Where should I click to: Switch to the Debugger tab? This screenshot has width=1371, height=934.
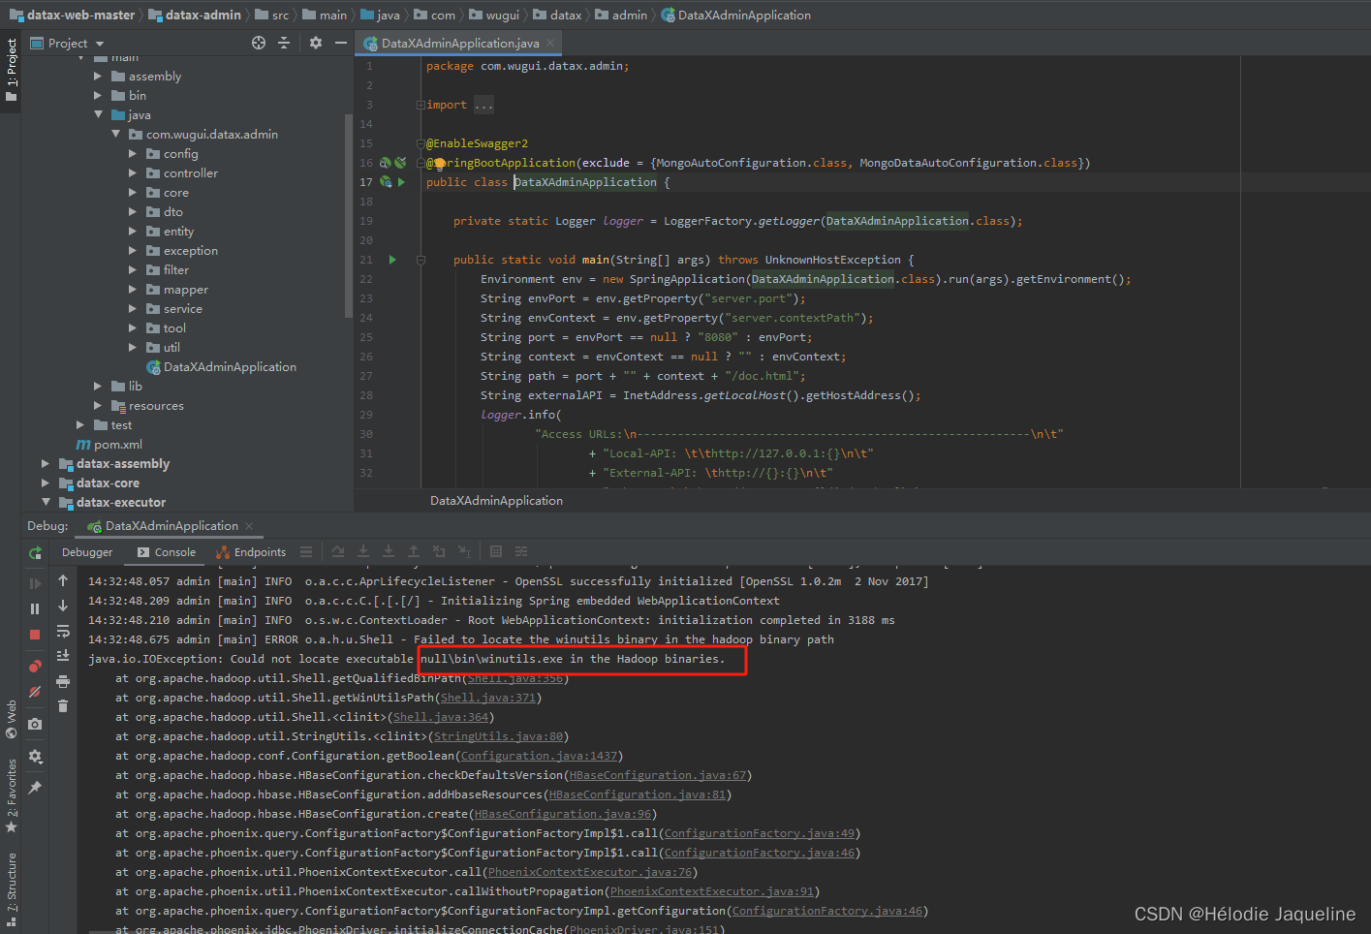tap(87, 552)
